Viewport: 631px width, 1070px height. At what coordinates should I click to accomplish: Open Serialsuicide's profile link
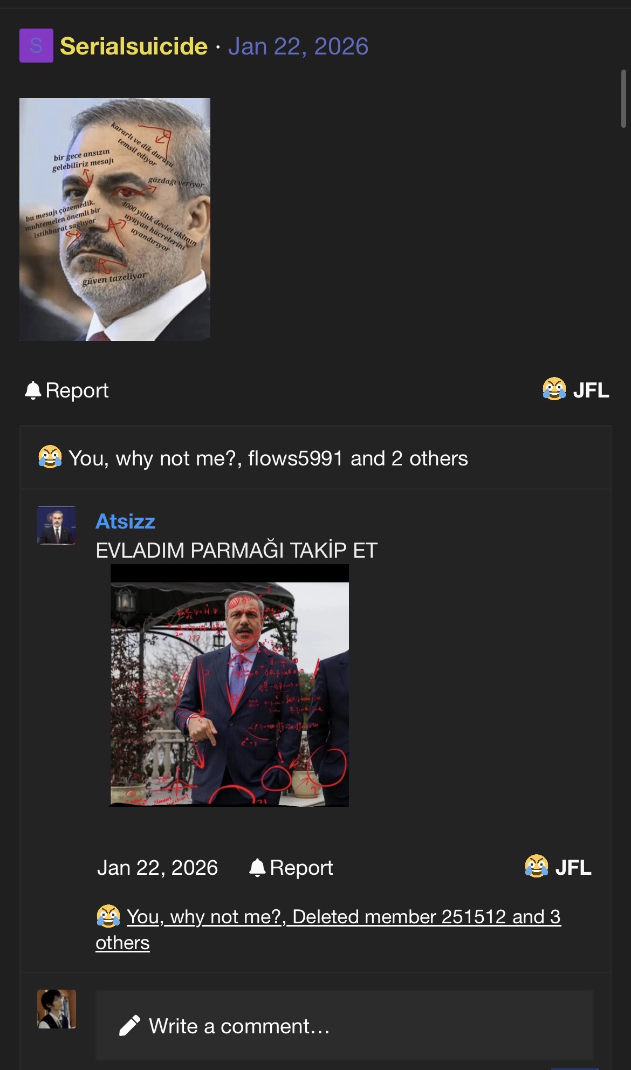[133, 46]
